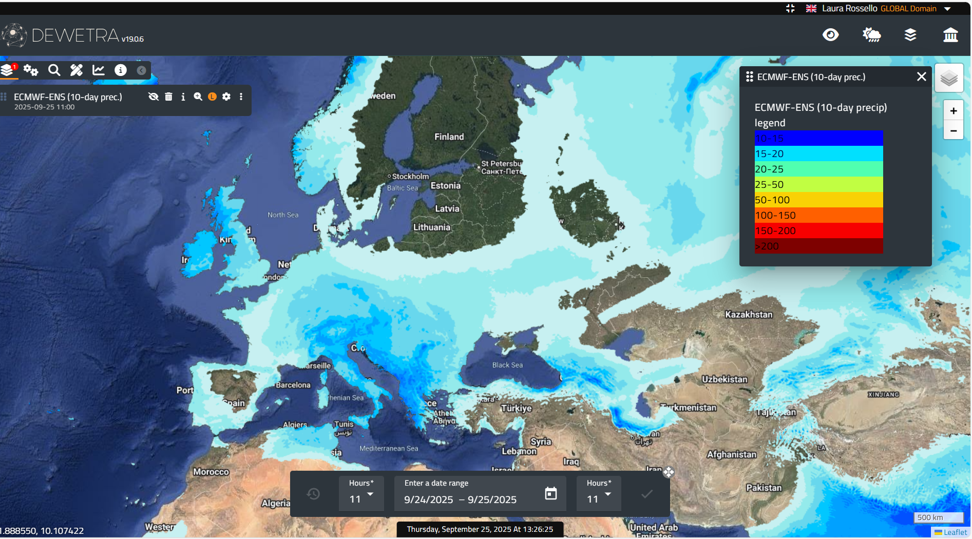Expand the start Hours dropdown
This screenshot has height=539, width=972.
[x=361, y=494]
